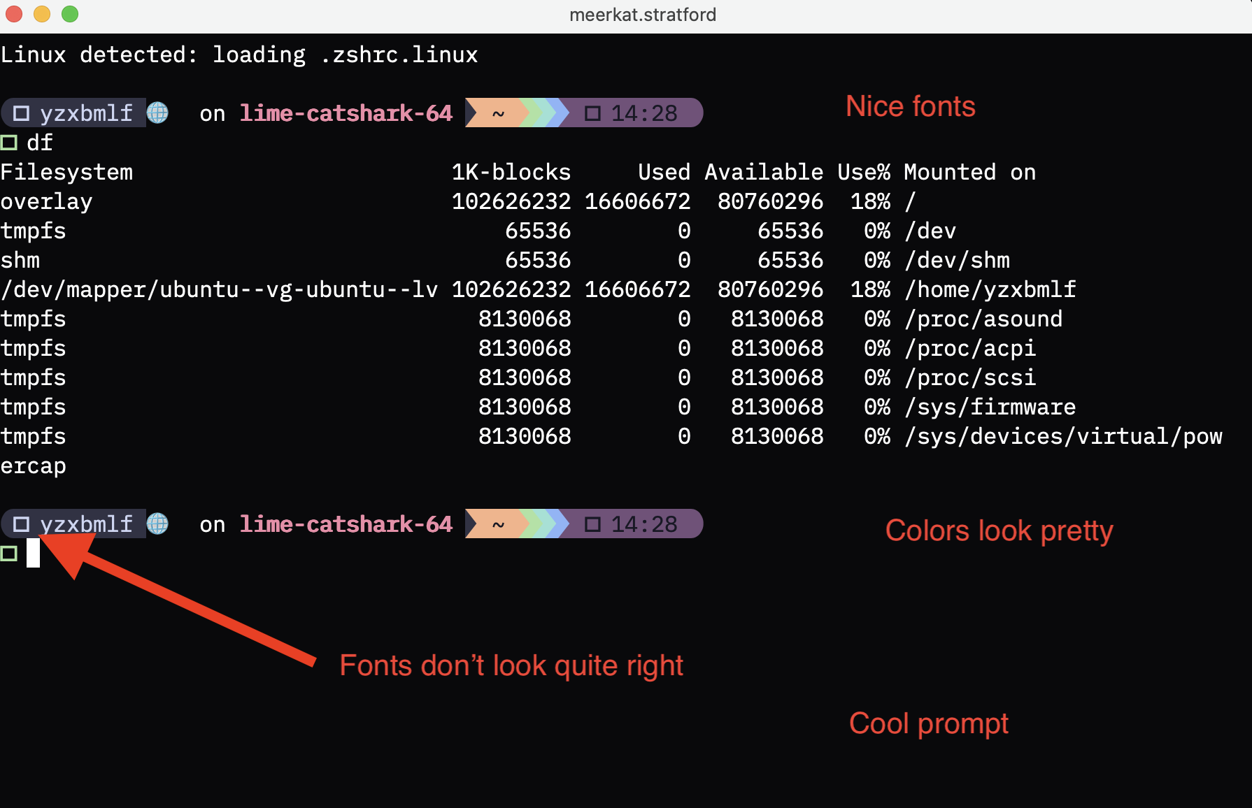Click the second lime-catshark-64 hostname
1252x808 pixels.
[346, 524]
